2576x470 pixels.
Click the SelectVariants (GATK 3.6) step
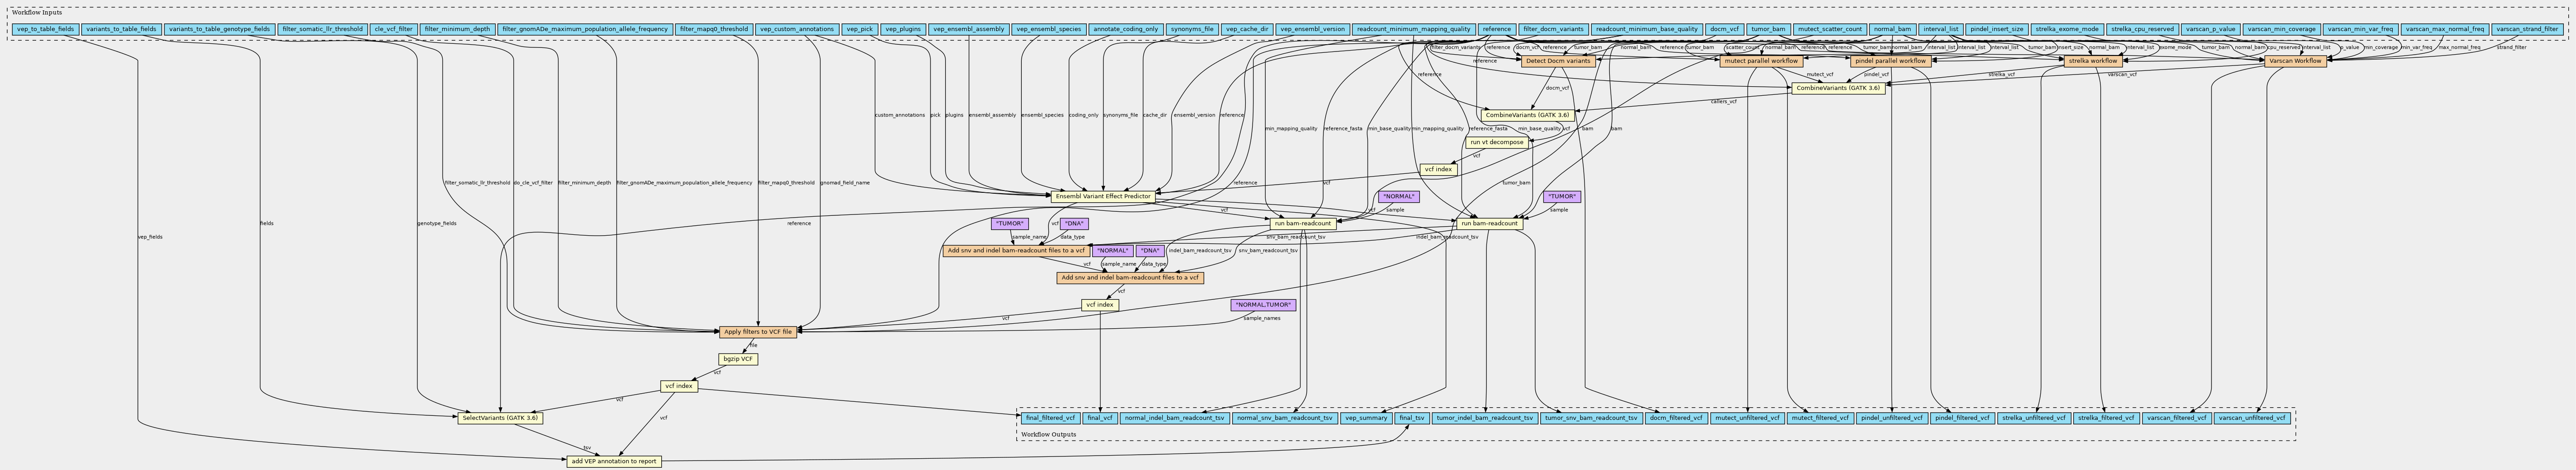coord(500,417)
